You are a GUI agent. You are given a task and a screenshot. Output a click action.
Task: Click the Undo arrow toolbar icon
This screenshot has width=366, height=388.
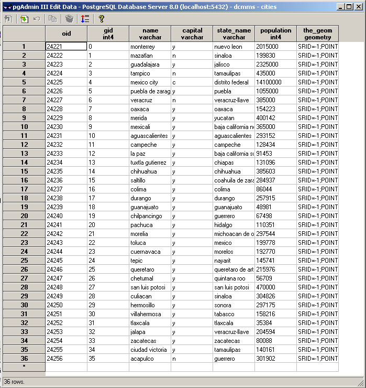point(37,19)
